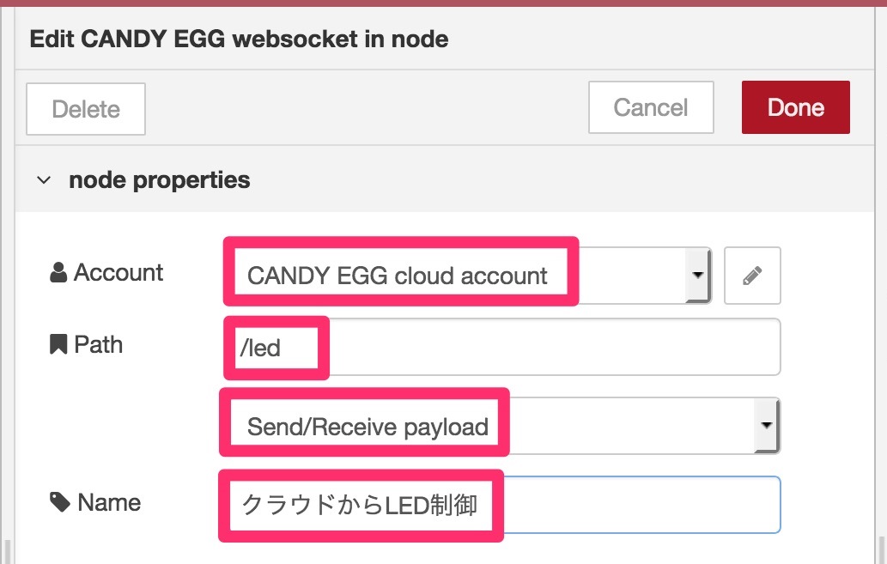The height and width of the screenshot is (564, 887).
Task: Click the Name label text
Action: tap(109, 502)
